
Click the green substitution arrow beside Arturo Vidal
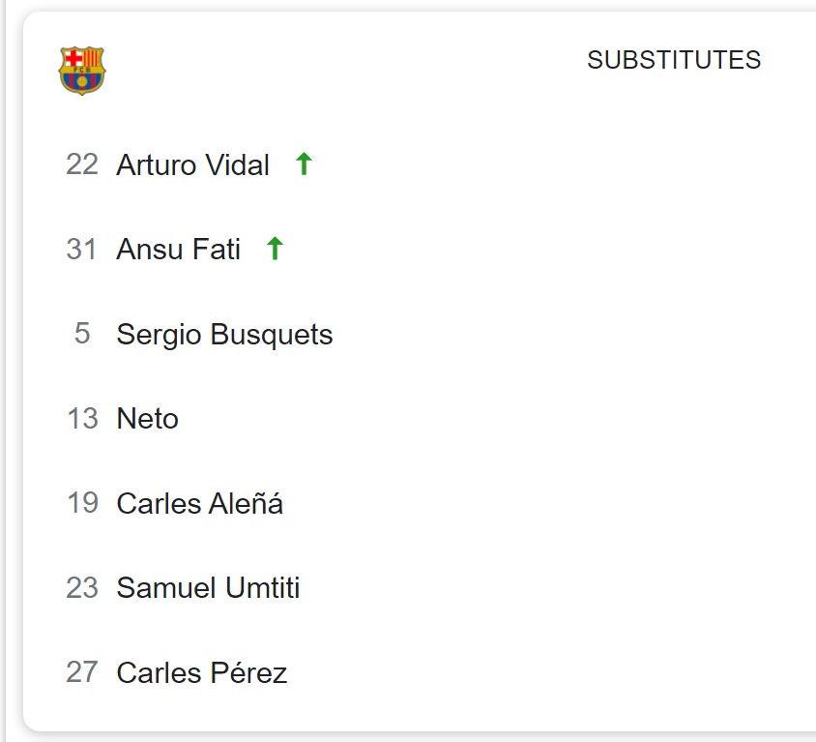[x=304, y=163]
